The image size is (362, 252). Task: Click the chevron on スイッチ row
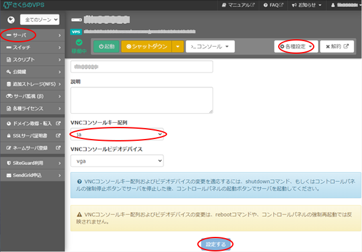60,48
